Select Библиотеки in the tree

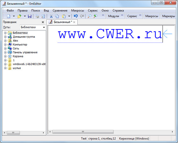[20, 33]
